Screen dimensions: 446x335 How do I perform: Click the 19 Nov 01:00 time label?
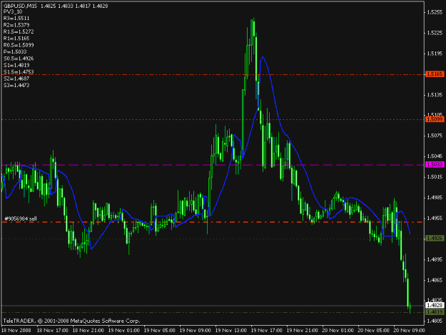click(x=124, y=331)
